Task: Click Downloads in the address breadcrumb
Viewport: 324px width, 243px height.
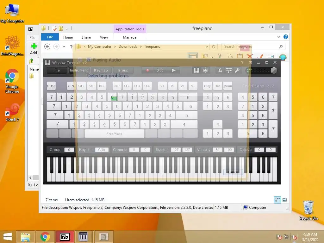Action: 128,47
